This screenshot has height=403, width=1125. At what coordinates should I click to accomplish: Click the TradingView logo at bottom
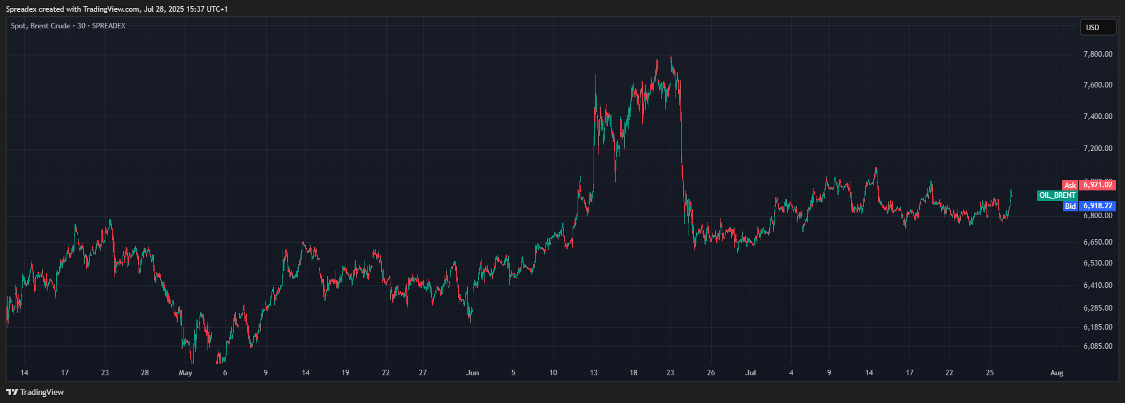pos(35,392)
